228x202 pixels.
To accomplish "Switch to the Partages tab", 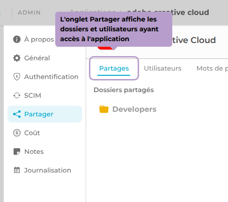I will (114, 68).
